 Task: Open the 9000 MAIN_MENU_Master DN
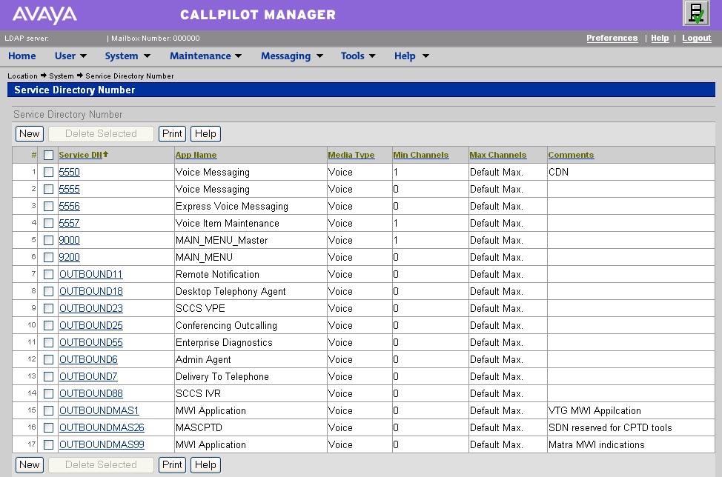pos(70,241)
